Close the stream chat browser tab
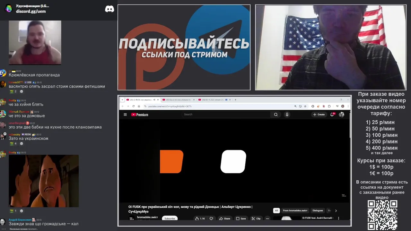The height and width of the screenshot is (231, 411). (x=230, y=100)
